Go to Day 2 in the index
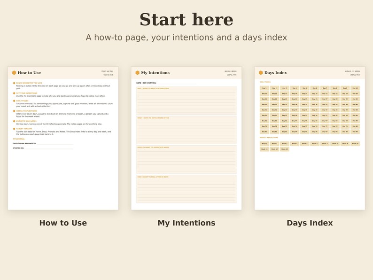373x280 pixels. 274,88
